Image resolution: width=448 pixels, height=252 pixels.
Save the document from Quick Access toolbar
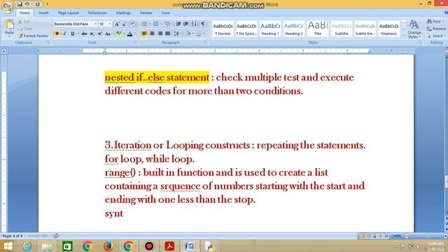[20, 4]
